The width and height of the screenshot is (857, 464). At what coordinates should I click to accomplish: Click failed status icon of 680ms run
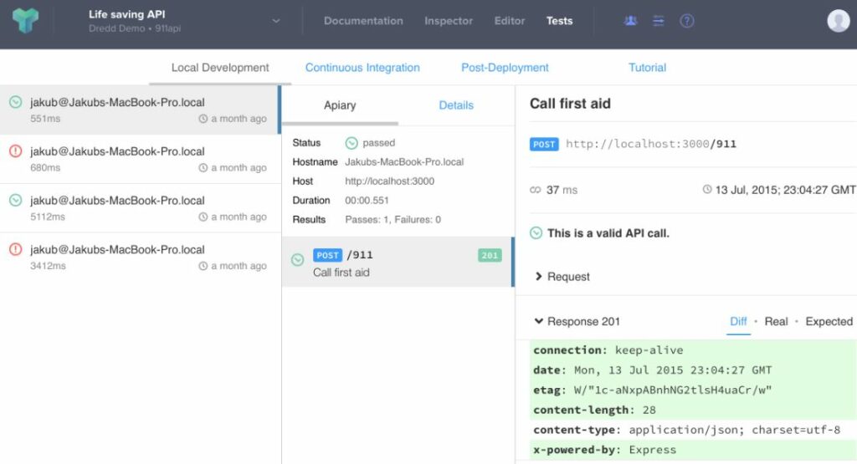[x=15, y=150]
